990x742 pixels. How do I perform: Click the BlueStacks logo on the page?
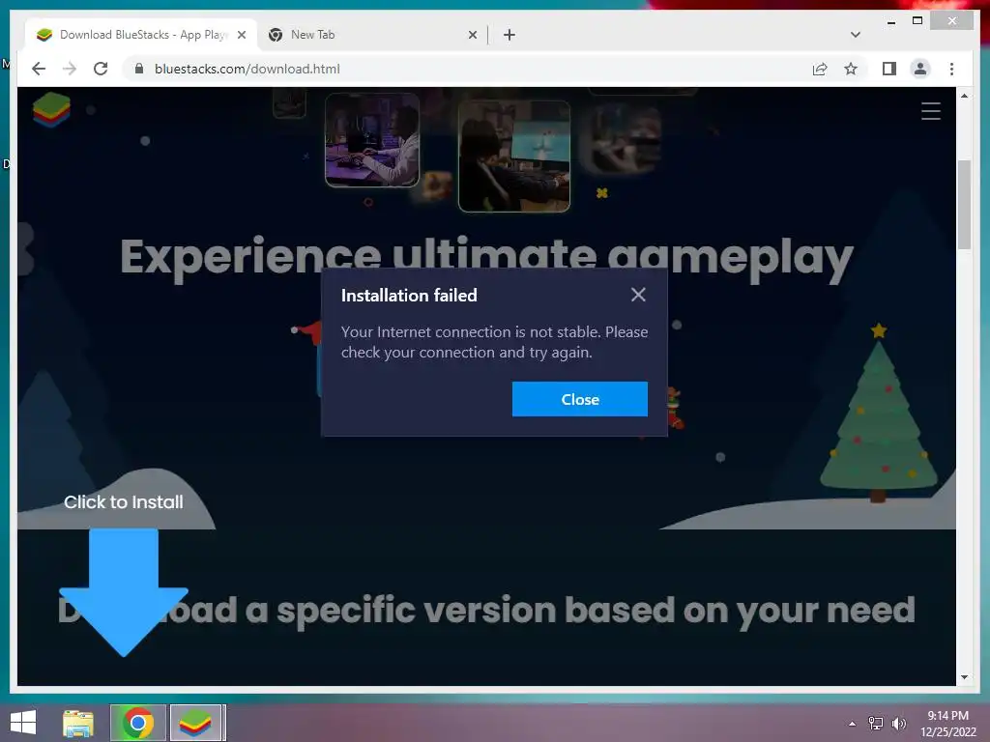pos(51,109)
